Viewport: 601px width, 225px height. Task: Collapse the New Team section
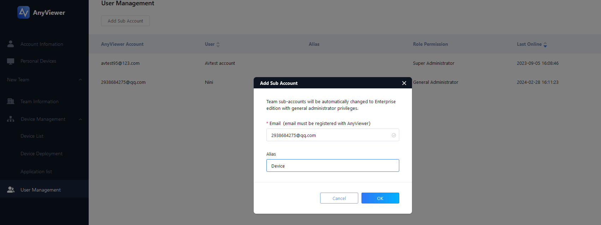[x=80, y=80]
